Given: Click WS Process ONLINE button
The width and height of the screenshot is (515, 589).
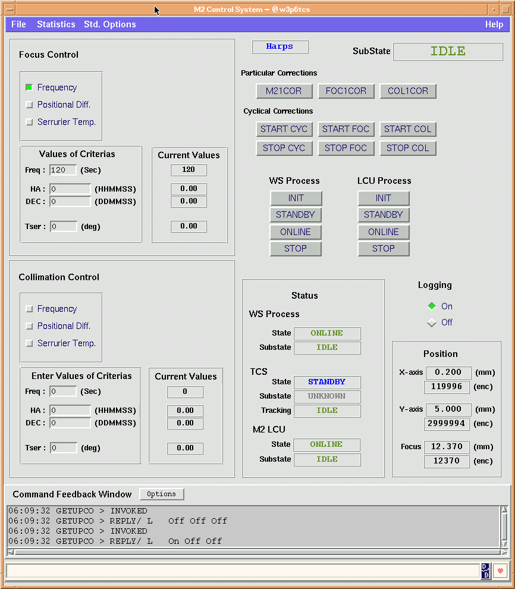Looking at the screenshot, I should [x=296, y=232].
